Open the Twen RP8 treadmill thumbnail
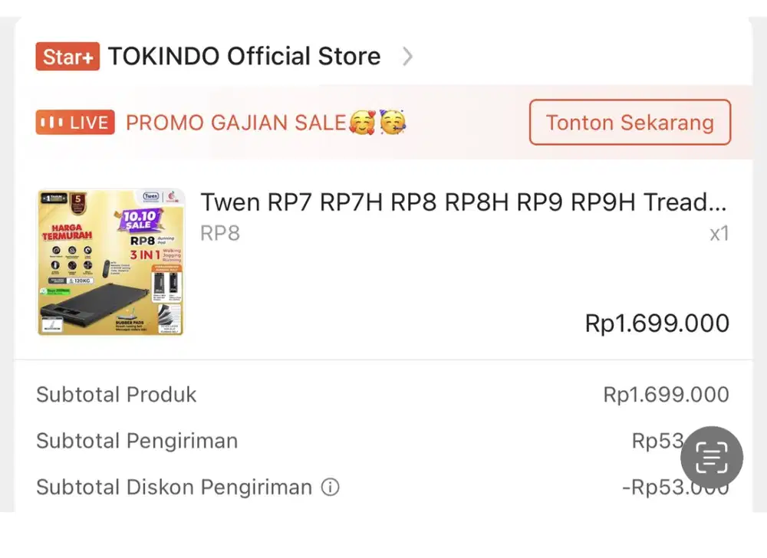Image resolution: width=767 pixels, height=558 pixels. pos(111,262)
